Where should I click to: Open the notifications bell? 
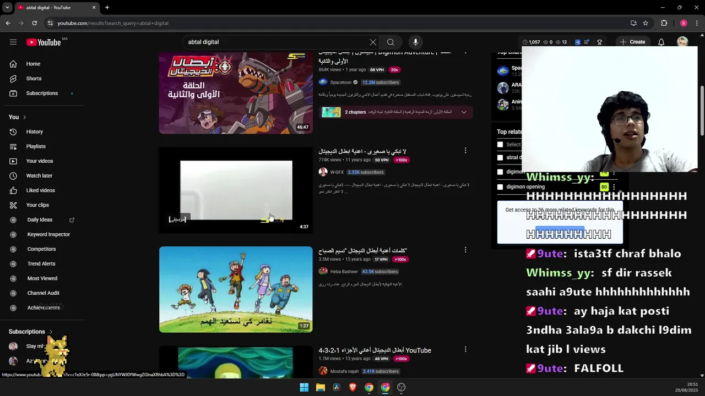pos(661,42)
